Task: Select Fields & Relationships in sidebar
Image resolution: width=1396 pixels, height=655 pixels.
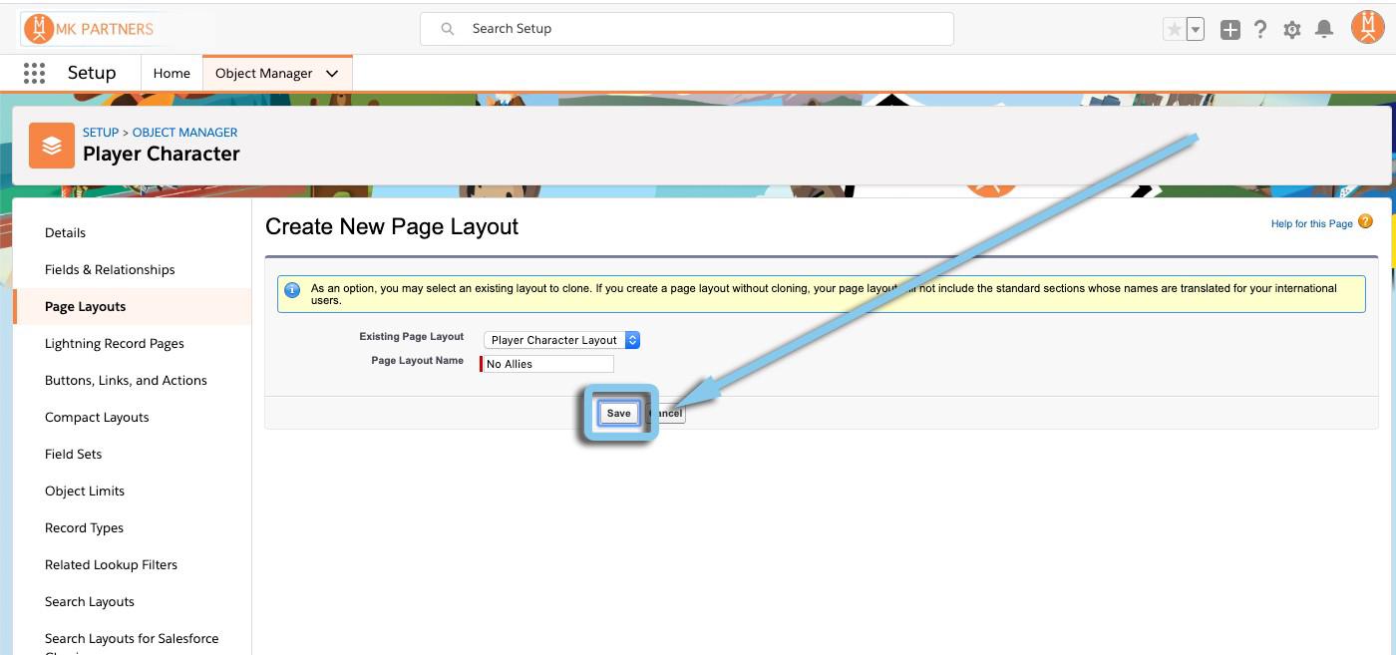Action: (x=110, y=269)
